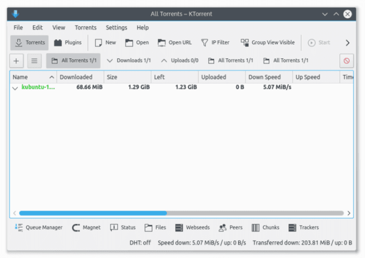Toggle Group View Visible
The image size is (365, 258).
click(x=267, y=43)
